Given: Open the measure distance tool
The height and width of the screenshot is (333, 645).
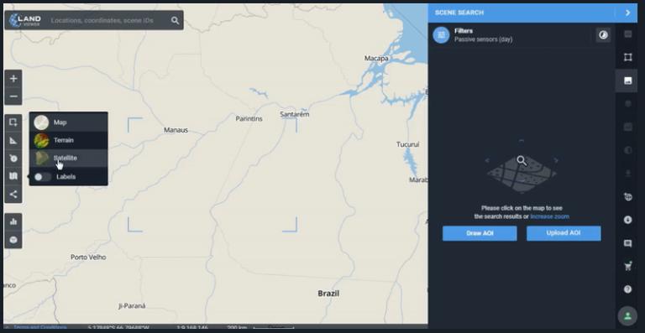Looking at the screenshot, I should 13,141.
